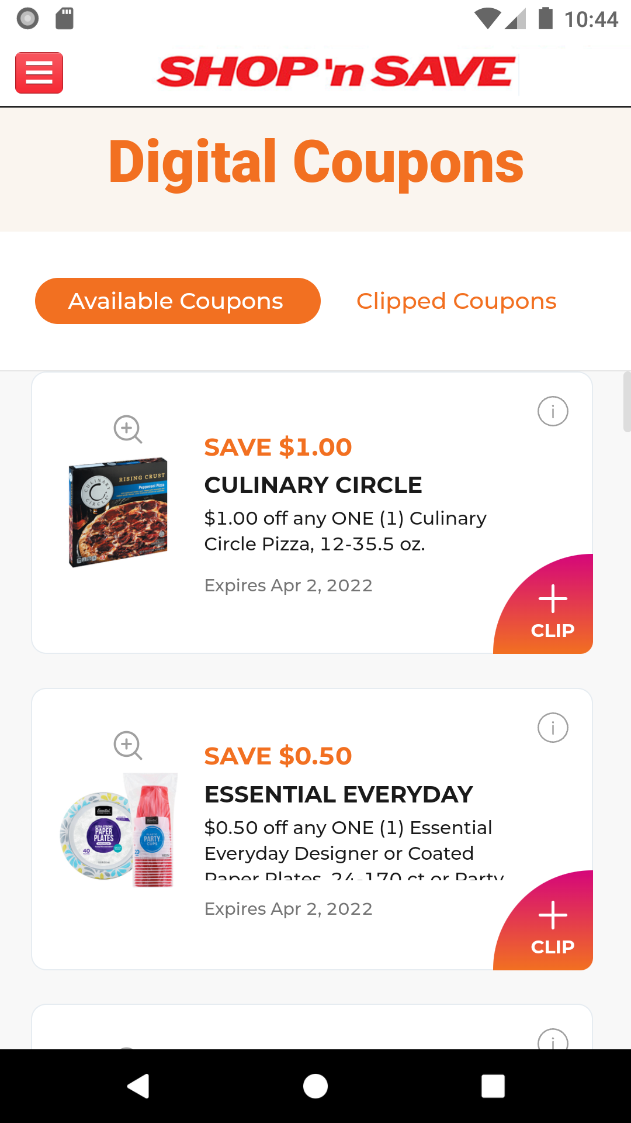631x1123 pixels.
Task: Open the recent apps square button
Action: point(493,1086)
